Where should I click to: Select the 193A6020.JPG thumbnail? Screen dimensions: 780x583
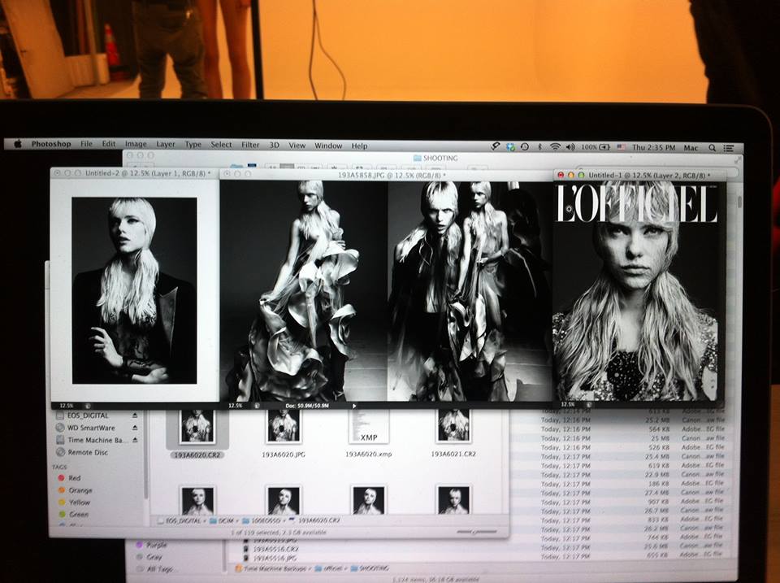[x=284, y=426]
